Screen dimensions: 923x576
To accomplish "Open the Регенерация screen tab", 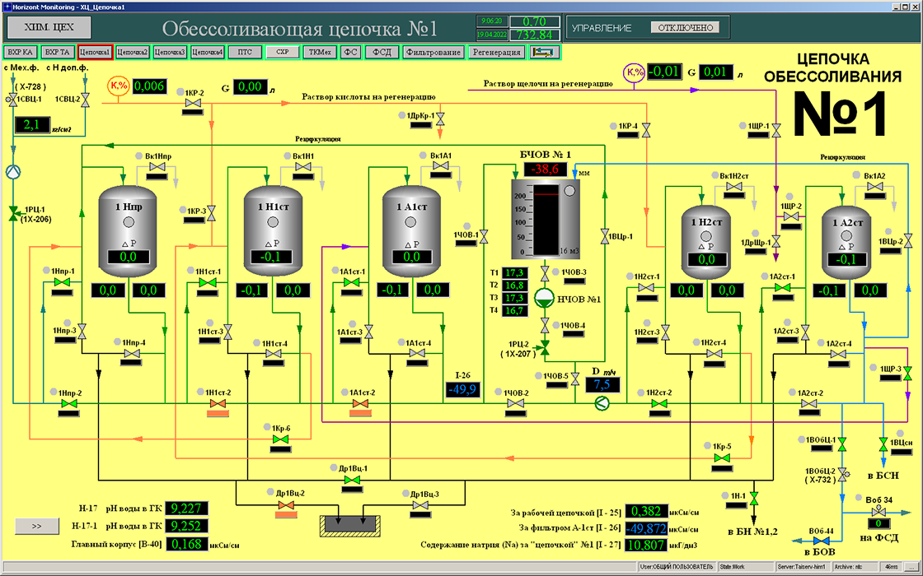I will [496, 52].
